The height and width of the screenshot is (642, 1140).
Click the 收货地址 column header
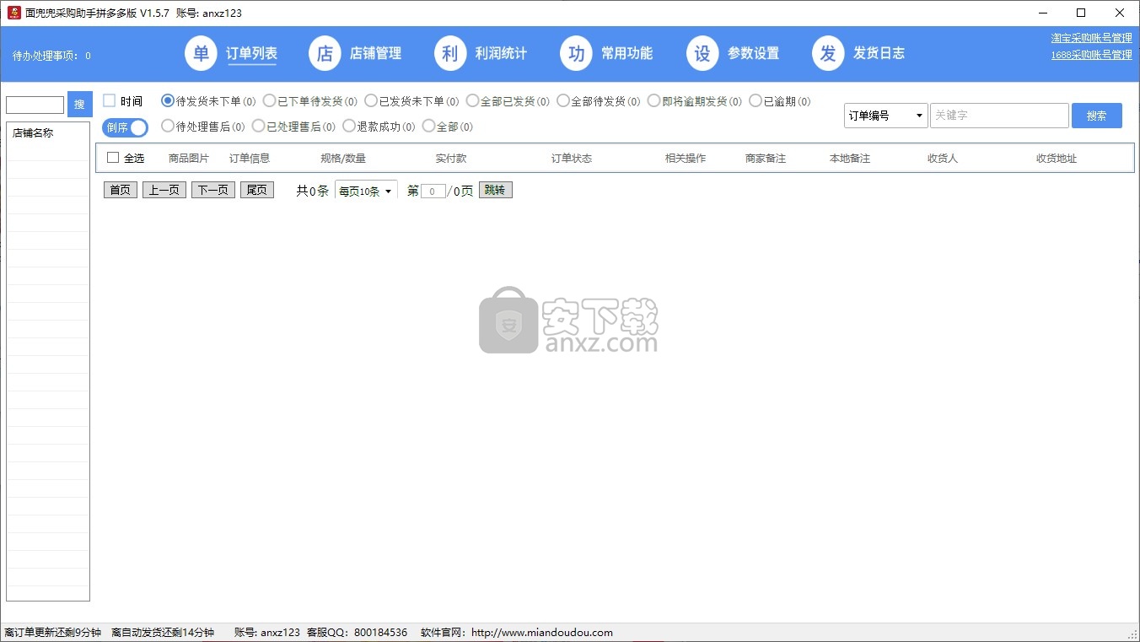tap(1057, 158)
